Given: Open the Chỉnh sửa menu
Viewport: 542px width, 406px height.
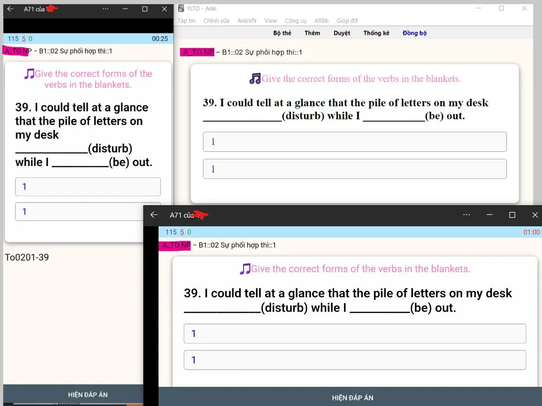Looking at the screenshot, I should pos(216,21).
